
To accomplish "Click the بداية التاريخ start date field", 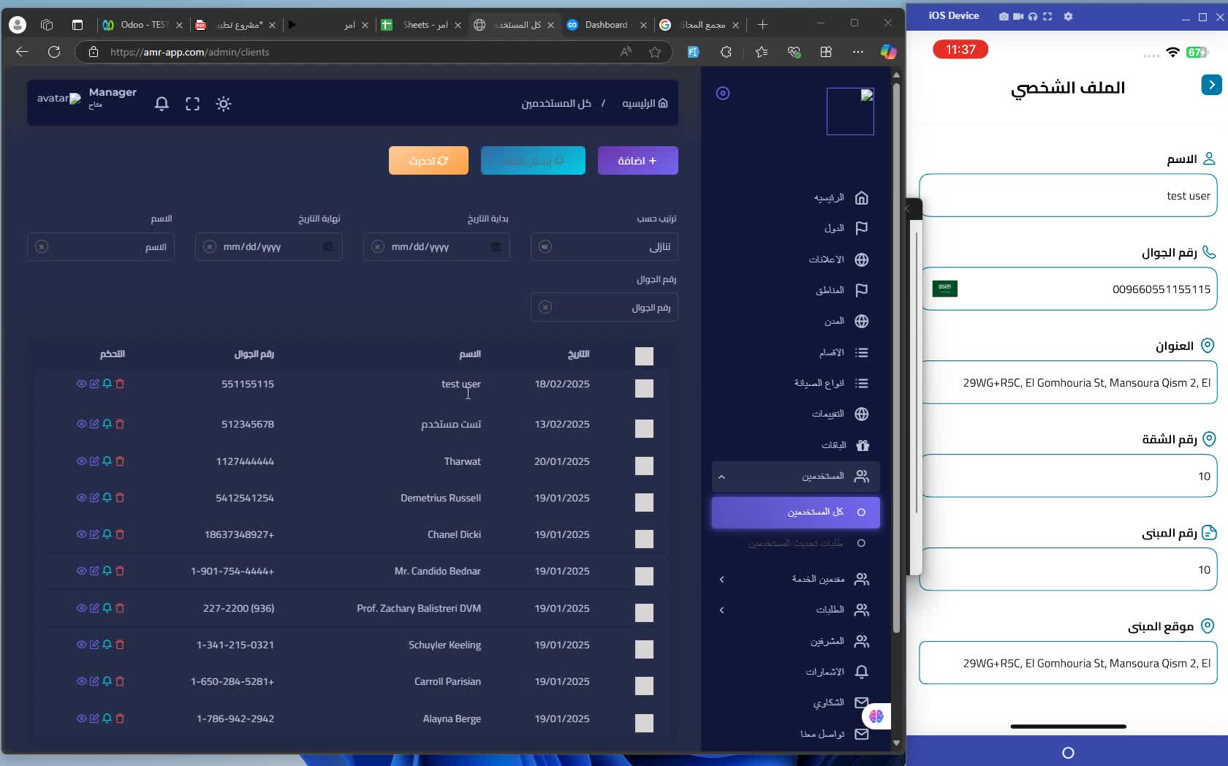I will (x=436, y=247).
